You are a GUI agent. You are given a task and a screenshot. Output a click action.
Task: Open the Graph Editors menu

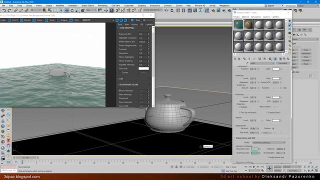point(88,5)
